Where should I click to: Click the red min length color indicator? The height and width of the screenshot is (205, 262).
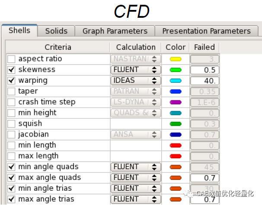click(x=176, y=145)
